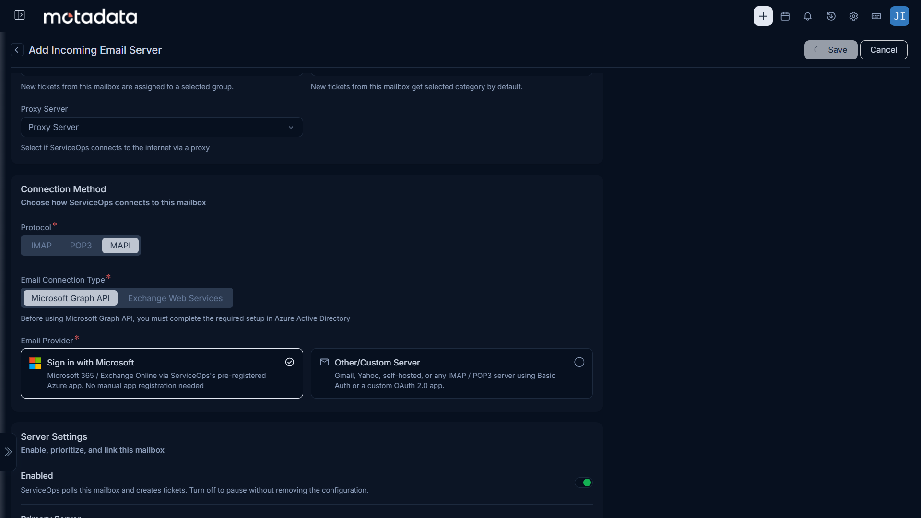Screen dimensions: 921x518
Task: Open the calendar icon in header
Action: (785, 16)
